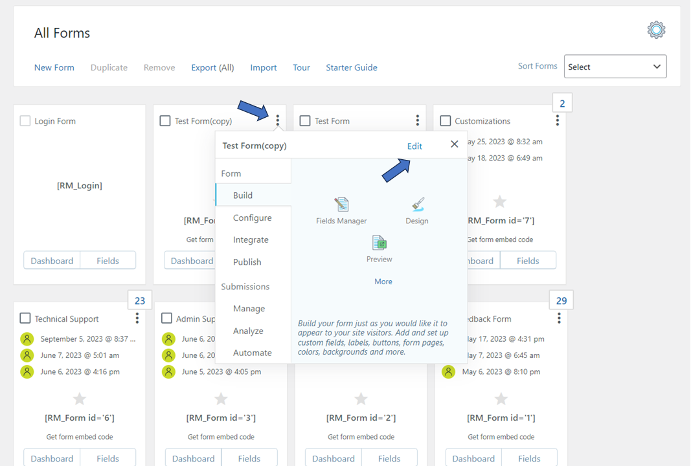The height and width of the screenshot is (466, 691).
Task: Star the Technical Support form
Action: click(79, 399)
